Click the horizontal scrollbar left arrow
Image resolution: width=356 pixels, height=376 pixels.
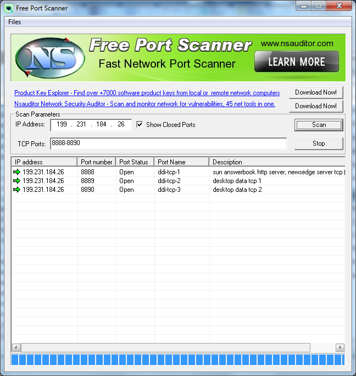[x=16, y=347]
